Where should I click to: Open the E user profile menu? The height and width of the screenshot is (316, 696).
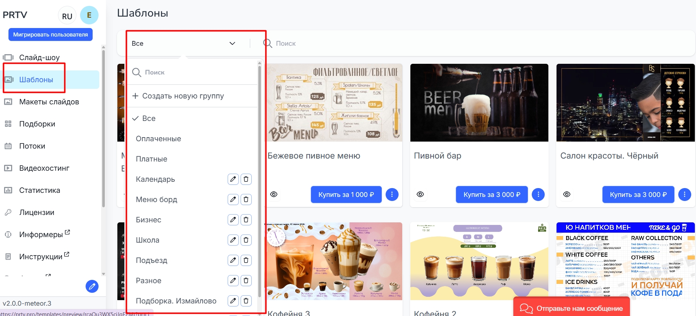pyautogui.click(x=89, y=15)
